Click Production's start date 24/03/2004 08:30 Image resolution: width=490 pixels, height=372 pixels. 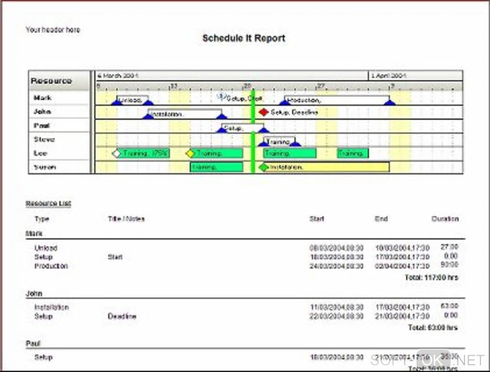pyautogui.click(x=337, y=266)
